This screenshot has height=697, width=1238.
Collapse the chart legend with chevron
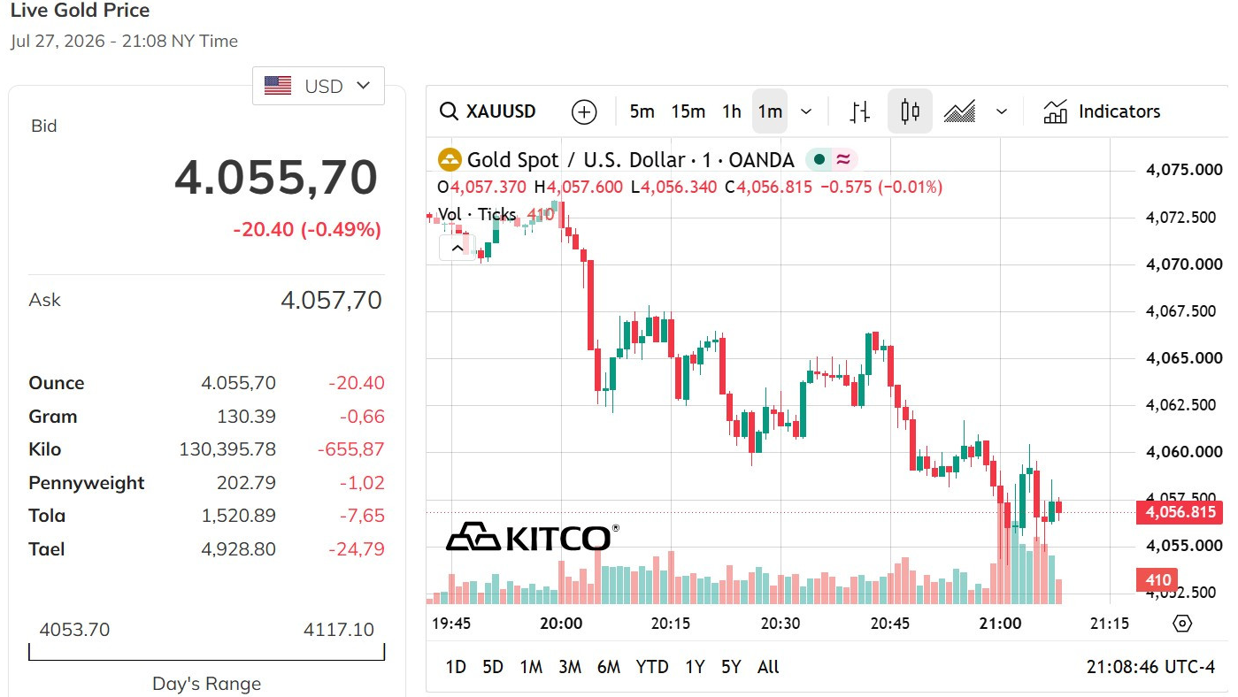coord(458,249)
